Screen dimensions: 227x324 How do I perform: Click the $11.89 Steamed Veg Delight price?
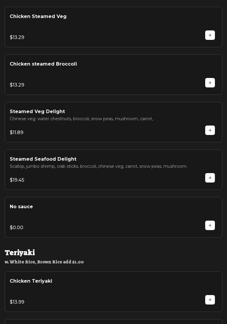click(17, 133)
